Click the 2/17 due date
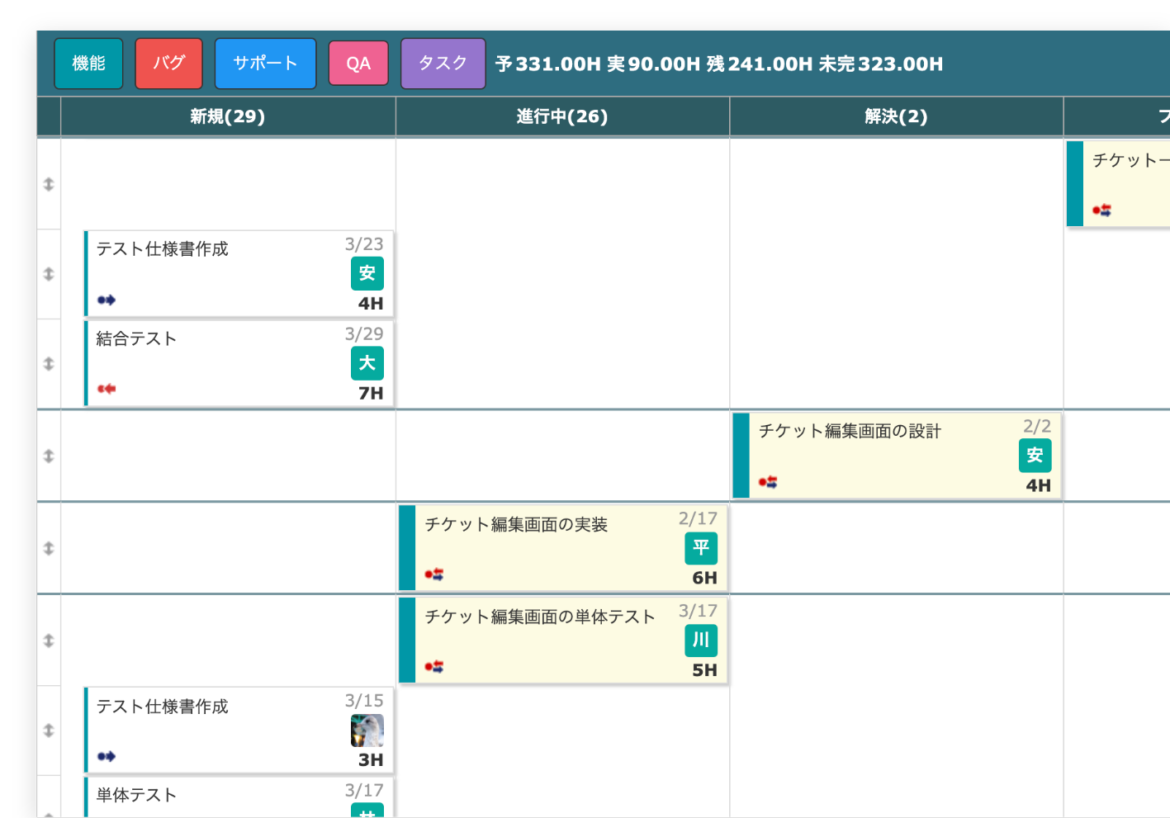This screenshot has width=1170, height=818. (x=698, y=519)
